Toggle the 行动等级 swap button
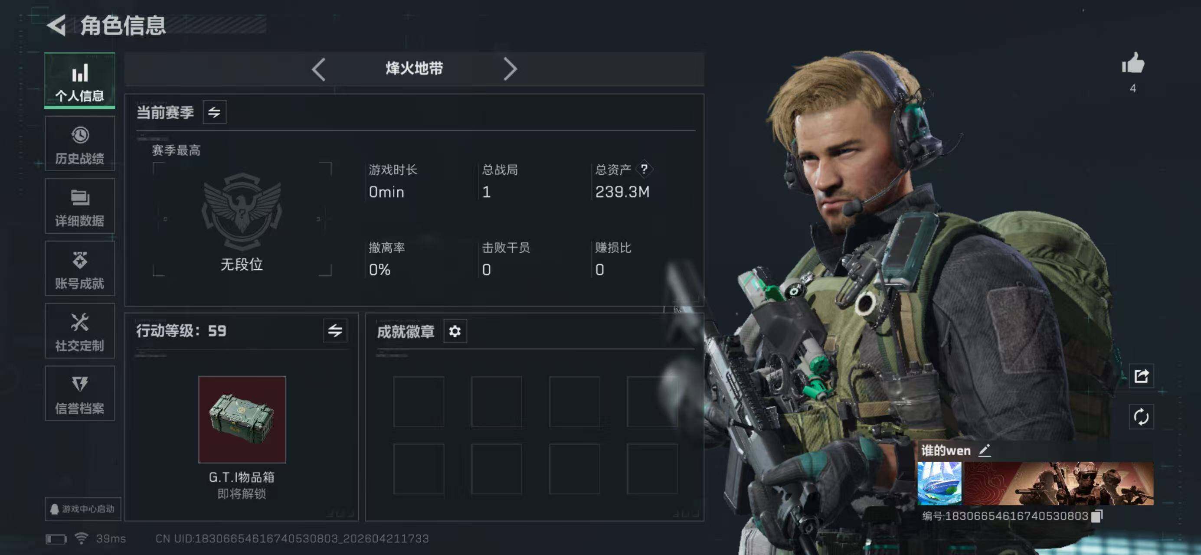The image size is (1201, 555). pos(335,331)
